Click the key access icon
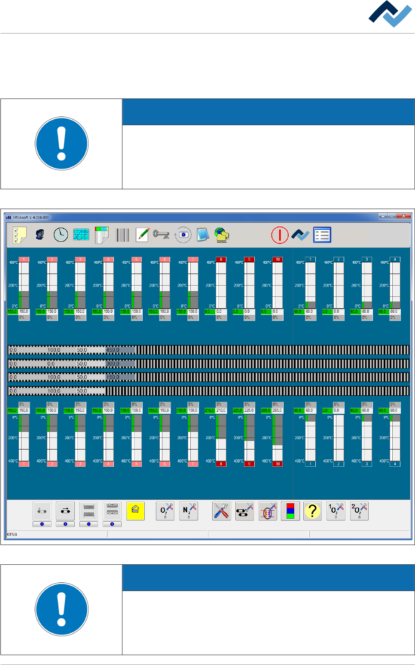Image resolution: width=415 pixels, height=665 pixels. point(161,234)
